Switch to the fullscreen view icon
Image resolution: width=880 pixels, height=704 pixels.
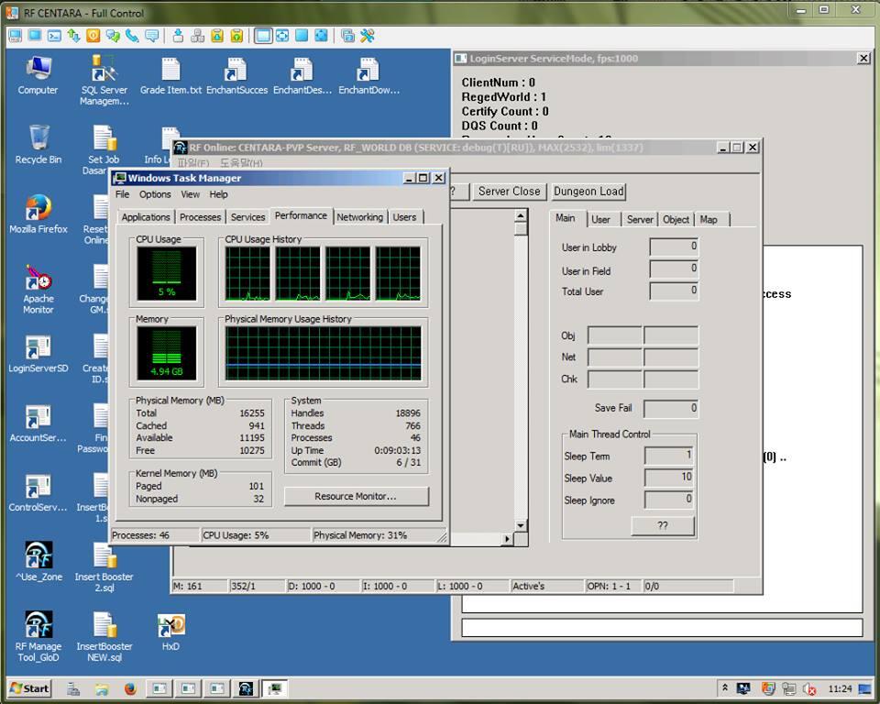point(302,36)
